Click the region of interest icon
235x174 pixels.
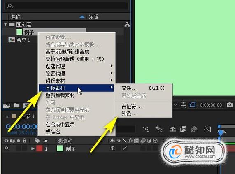click(x=183, y=104)
